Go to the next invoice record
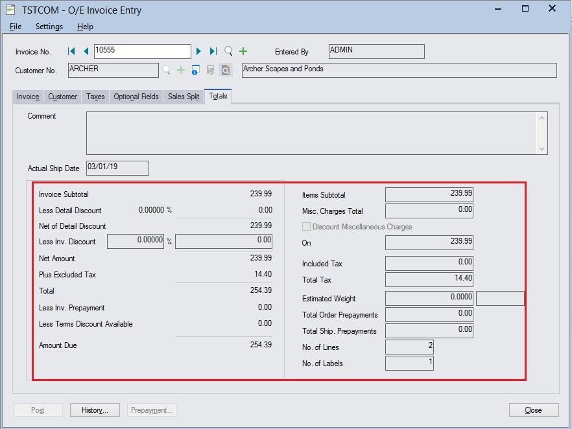This screenshot has height=429, width=572. coord(198,51)
